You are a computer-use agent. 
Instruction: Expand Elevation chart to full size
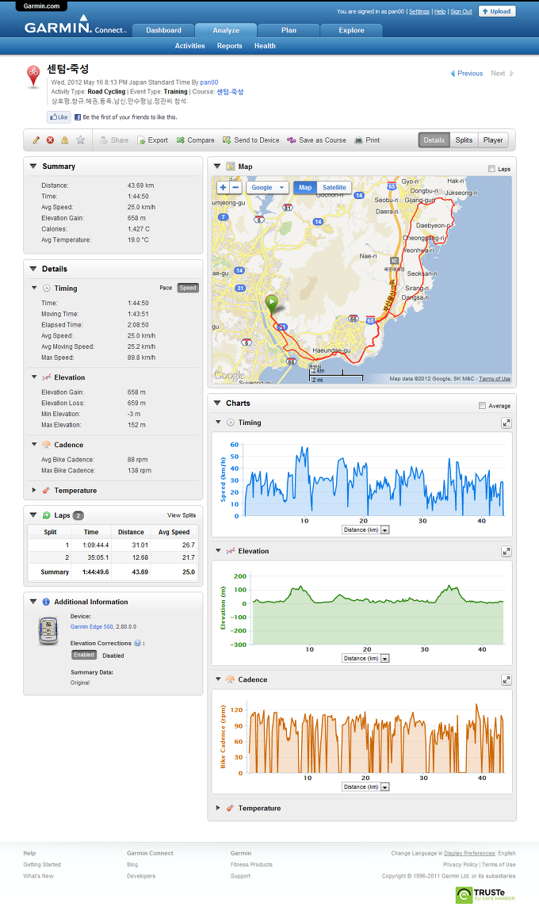[x=506, y=552]
